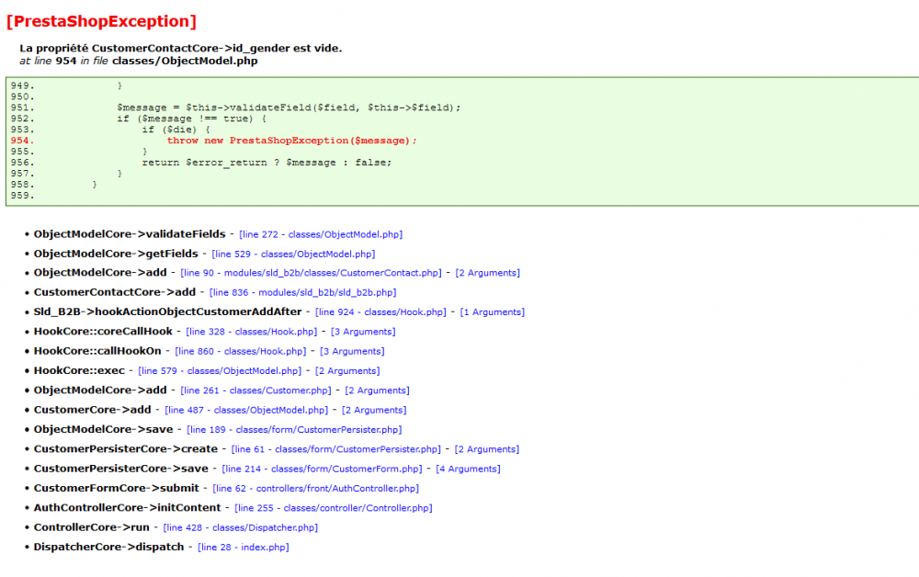Viewport: 919px width, 577px height.
Task: Open the Customer.php line 261 link
Action: pyautogui.click(x=254, y=390)
